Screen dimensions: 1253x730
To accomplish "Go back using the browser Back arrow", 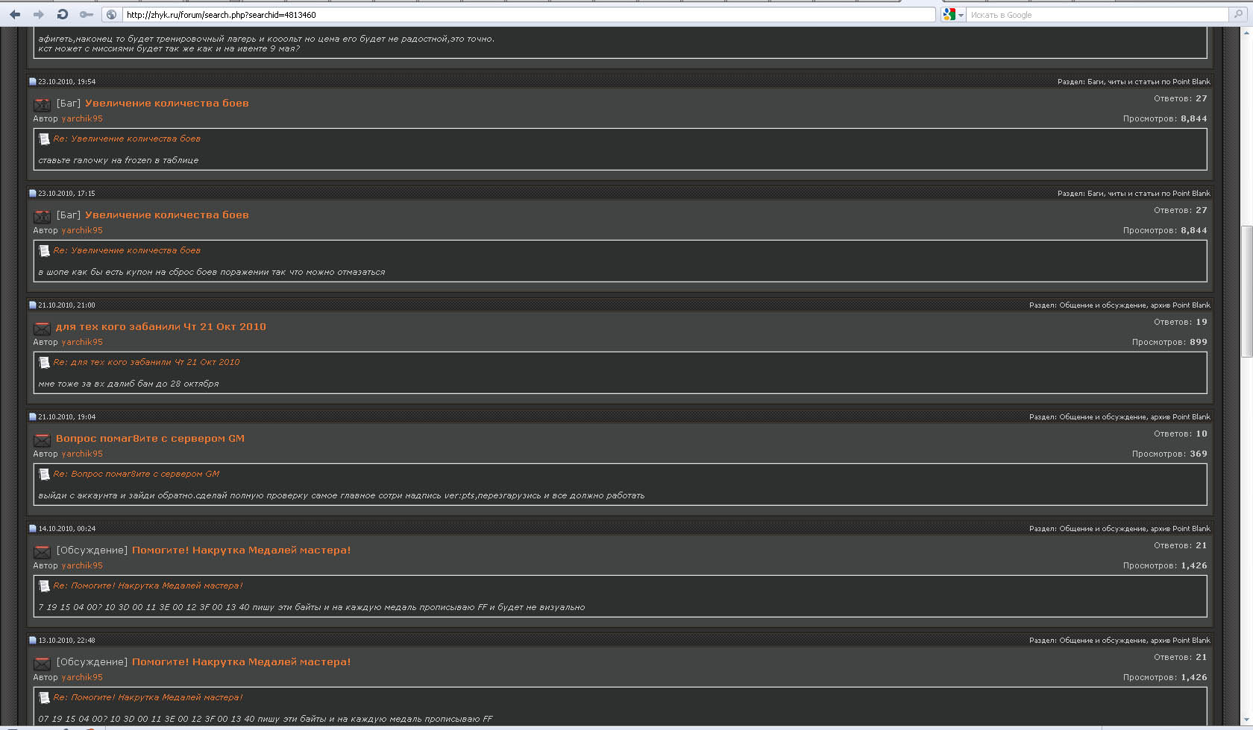I will point(15,14).
